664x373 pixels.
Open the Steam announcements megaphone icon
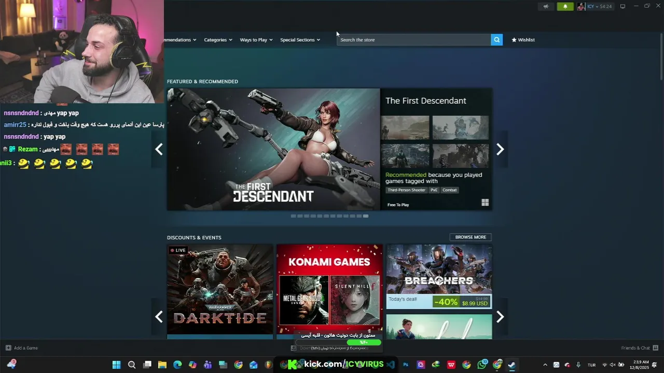(x=545, y=6)
